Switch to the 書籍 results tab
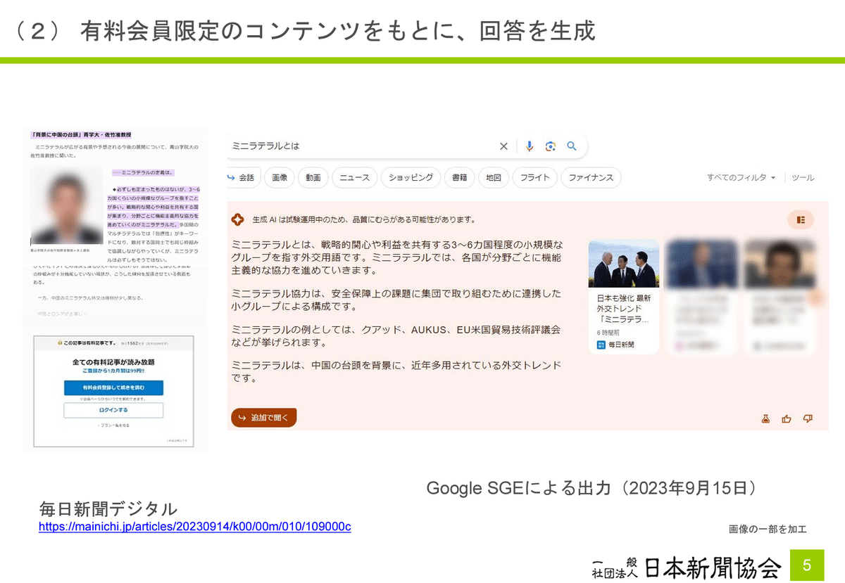Viewport: 845px width, 583px height. click(x=460, y=178)
